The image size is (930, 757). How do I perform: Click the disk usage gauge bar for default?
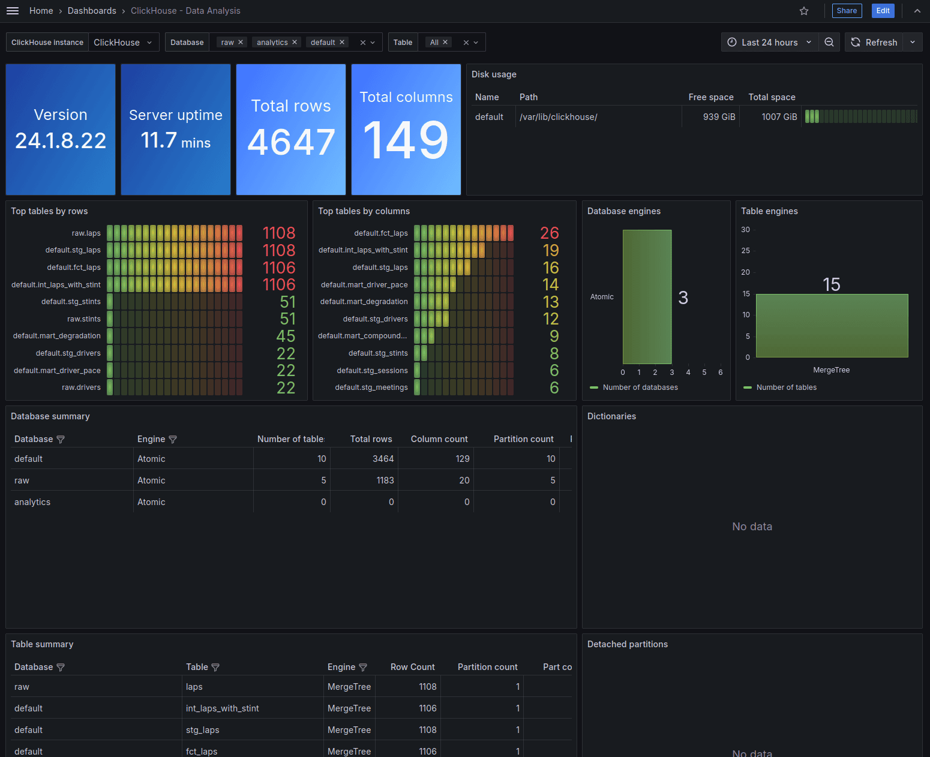click(x=861, y=116)
